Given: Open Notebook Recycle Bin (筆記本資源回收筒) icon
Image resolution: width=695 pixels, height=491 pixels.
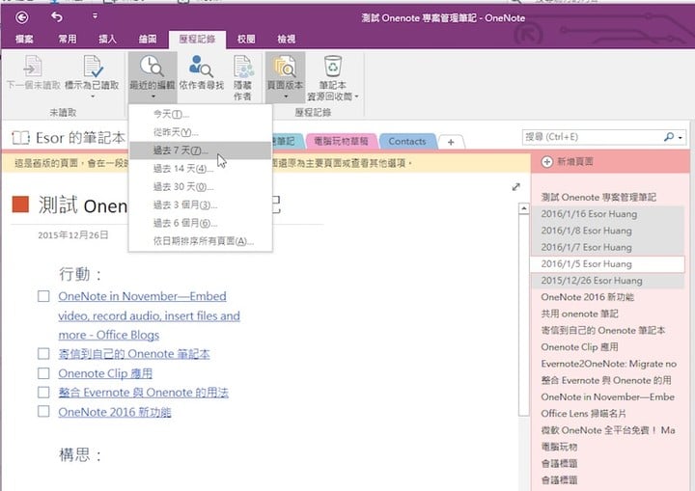Looking at the screenshot, I should (332, 68).
